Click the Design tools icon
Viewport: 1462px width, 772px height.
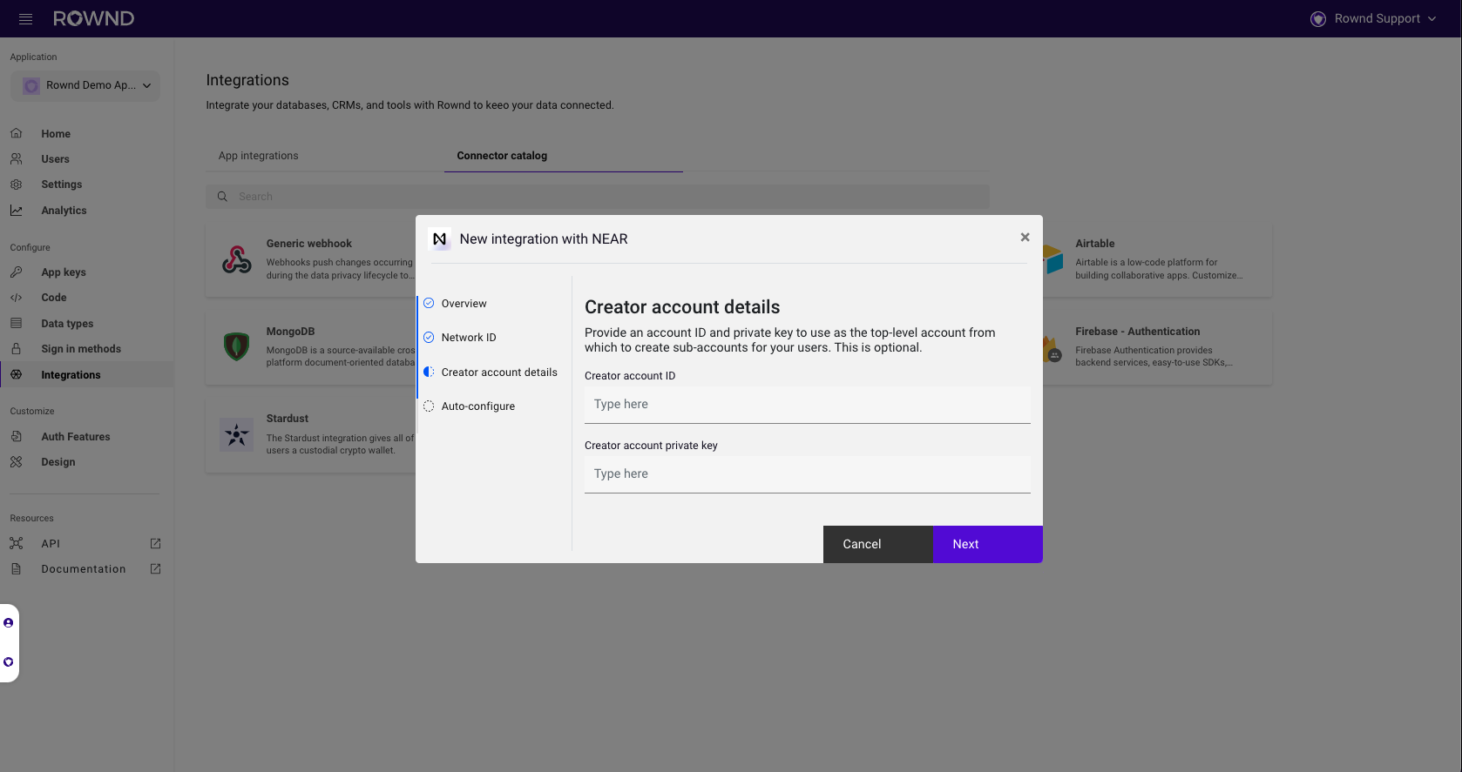pos(17,462)
